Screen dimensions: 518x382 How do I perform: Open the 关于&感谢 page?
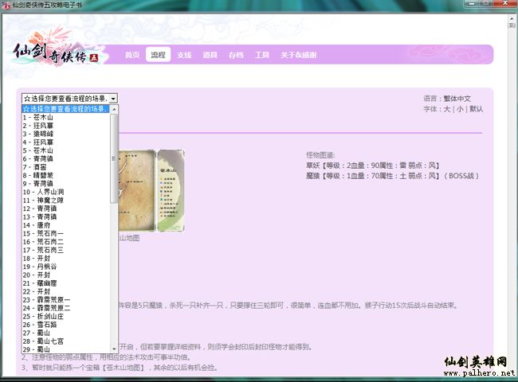[x=298, y=55]
